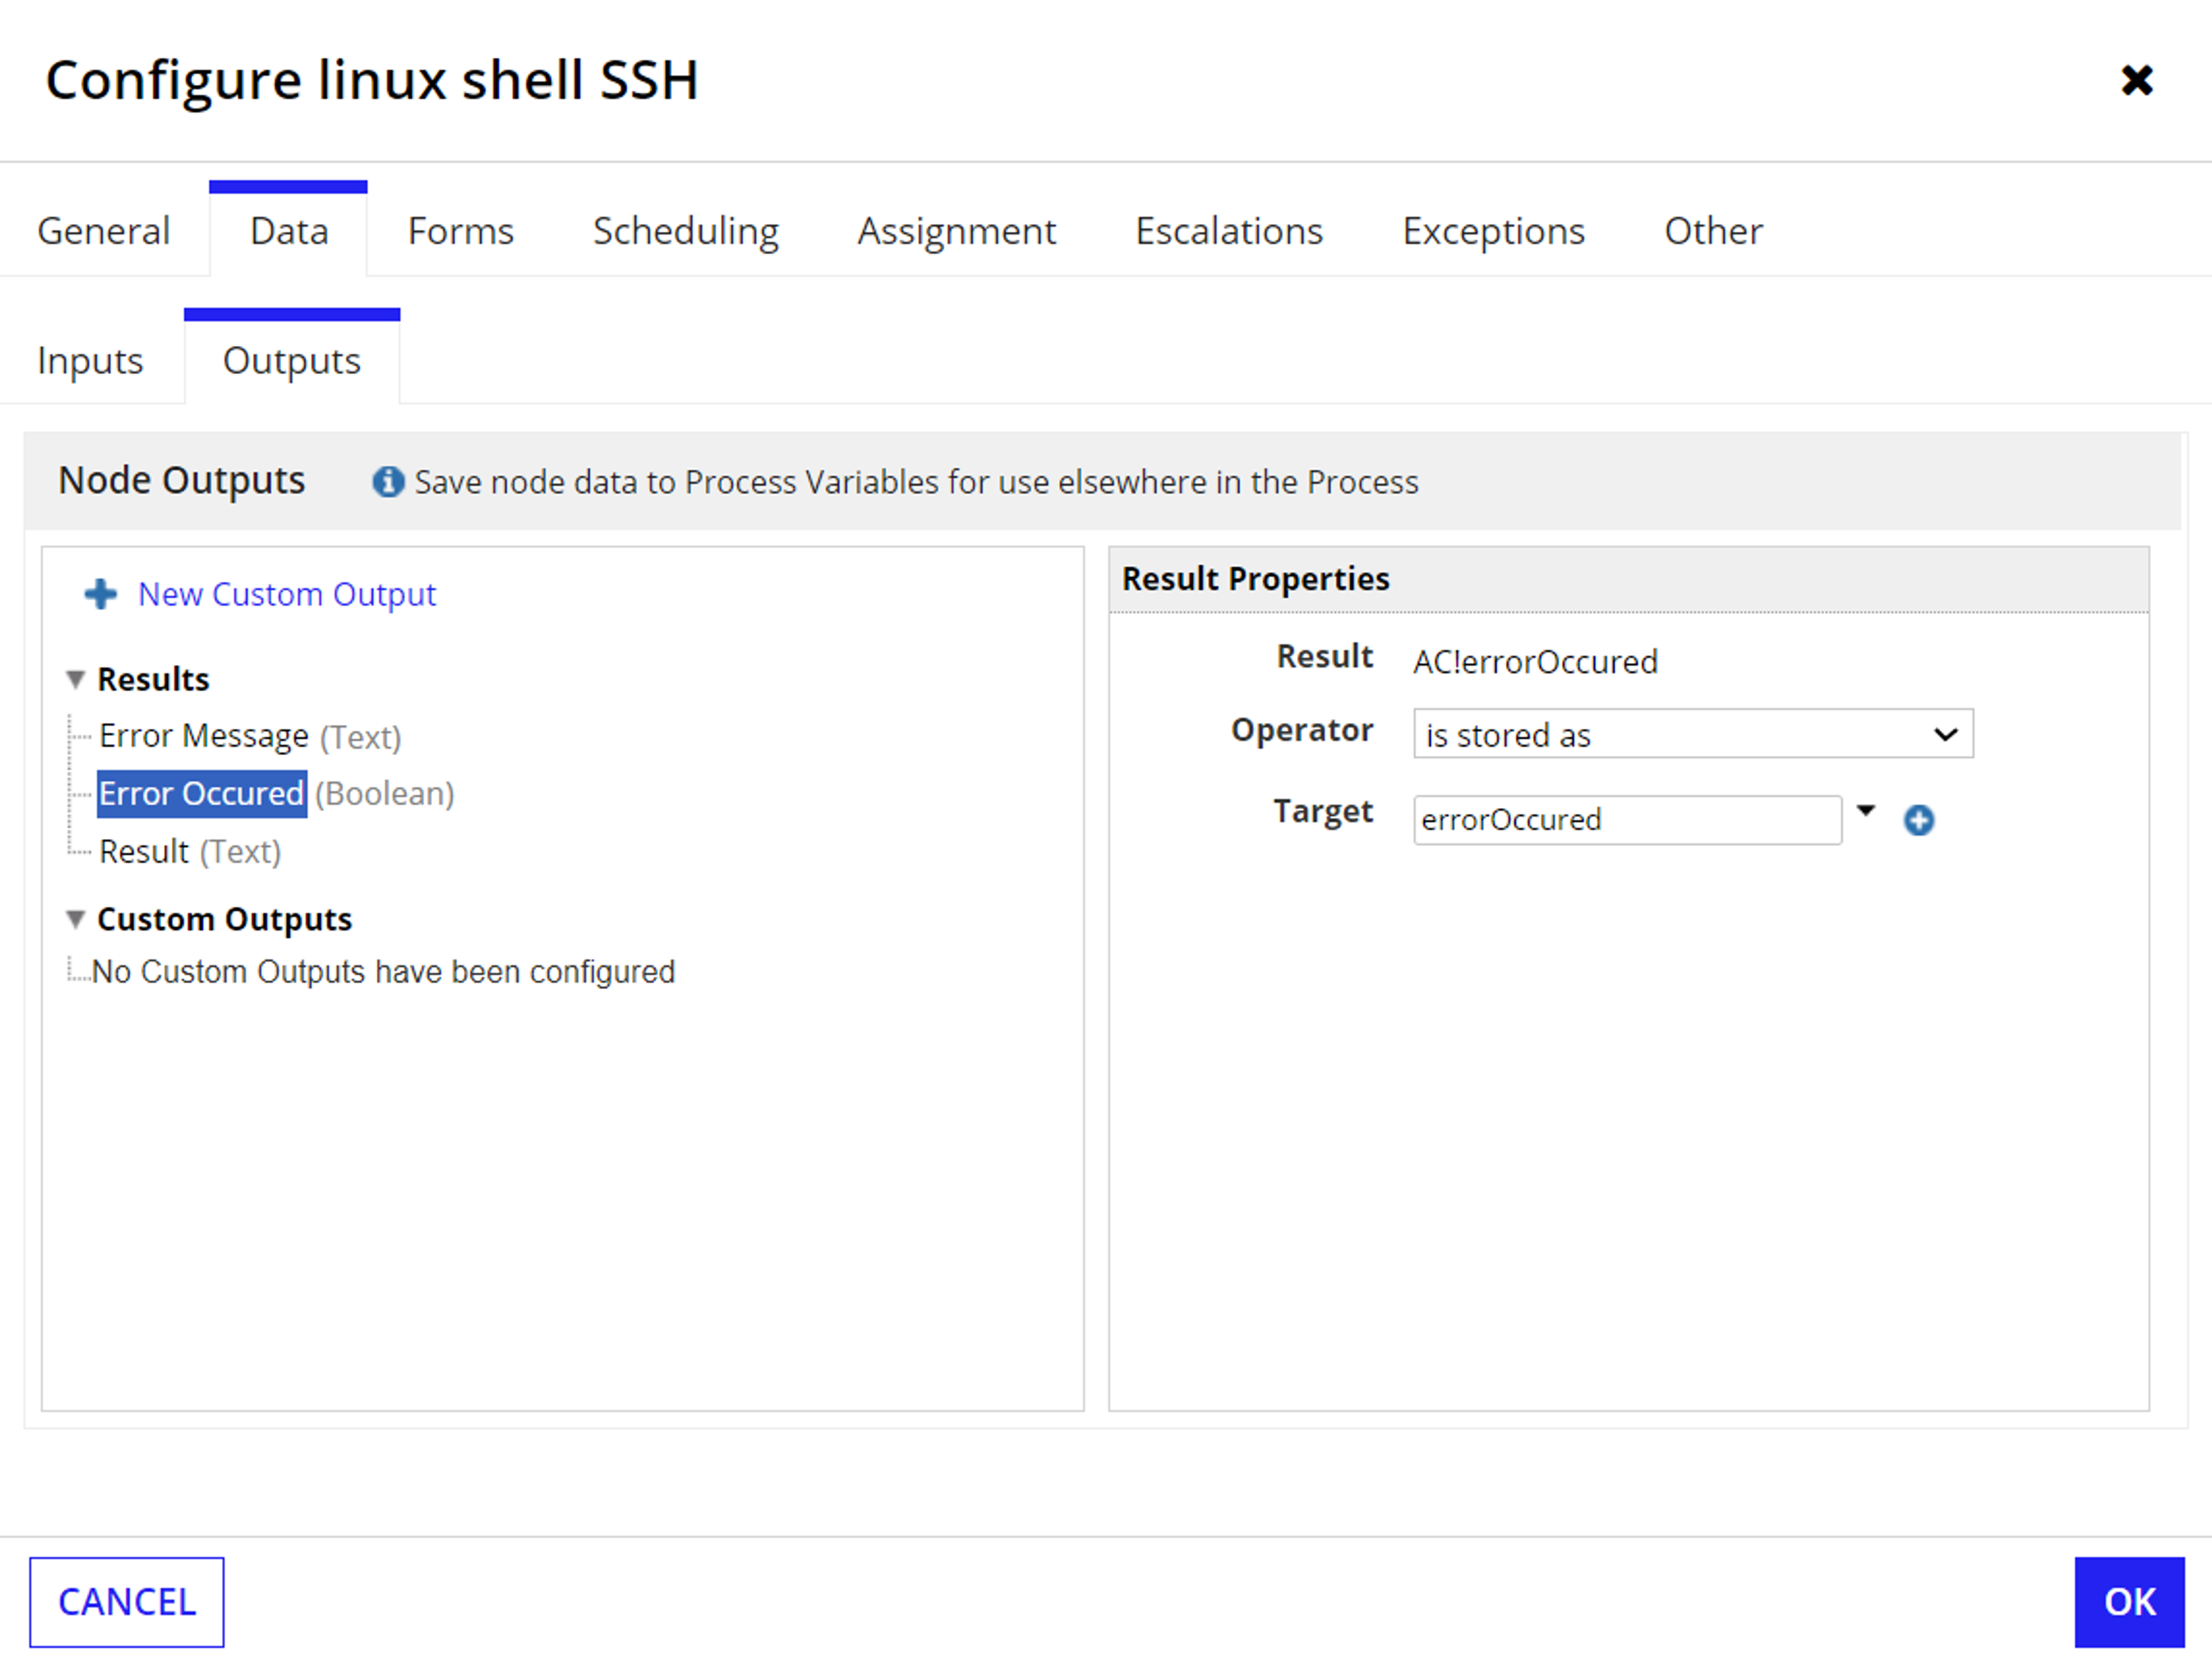The image size is (2212, 1661).
Task: Select the Result (Text) tree item
Action: 190,852
